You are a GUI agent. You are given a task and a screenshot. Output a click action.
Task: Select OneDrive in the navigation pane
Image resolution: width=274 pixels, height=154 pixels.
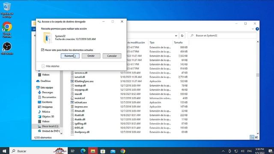pos(45,81)
